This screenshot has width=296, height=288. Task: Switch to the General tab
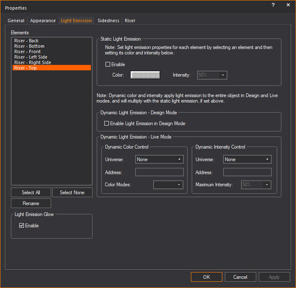point(16,21)
